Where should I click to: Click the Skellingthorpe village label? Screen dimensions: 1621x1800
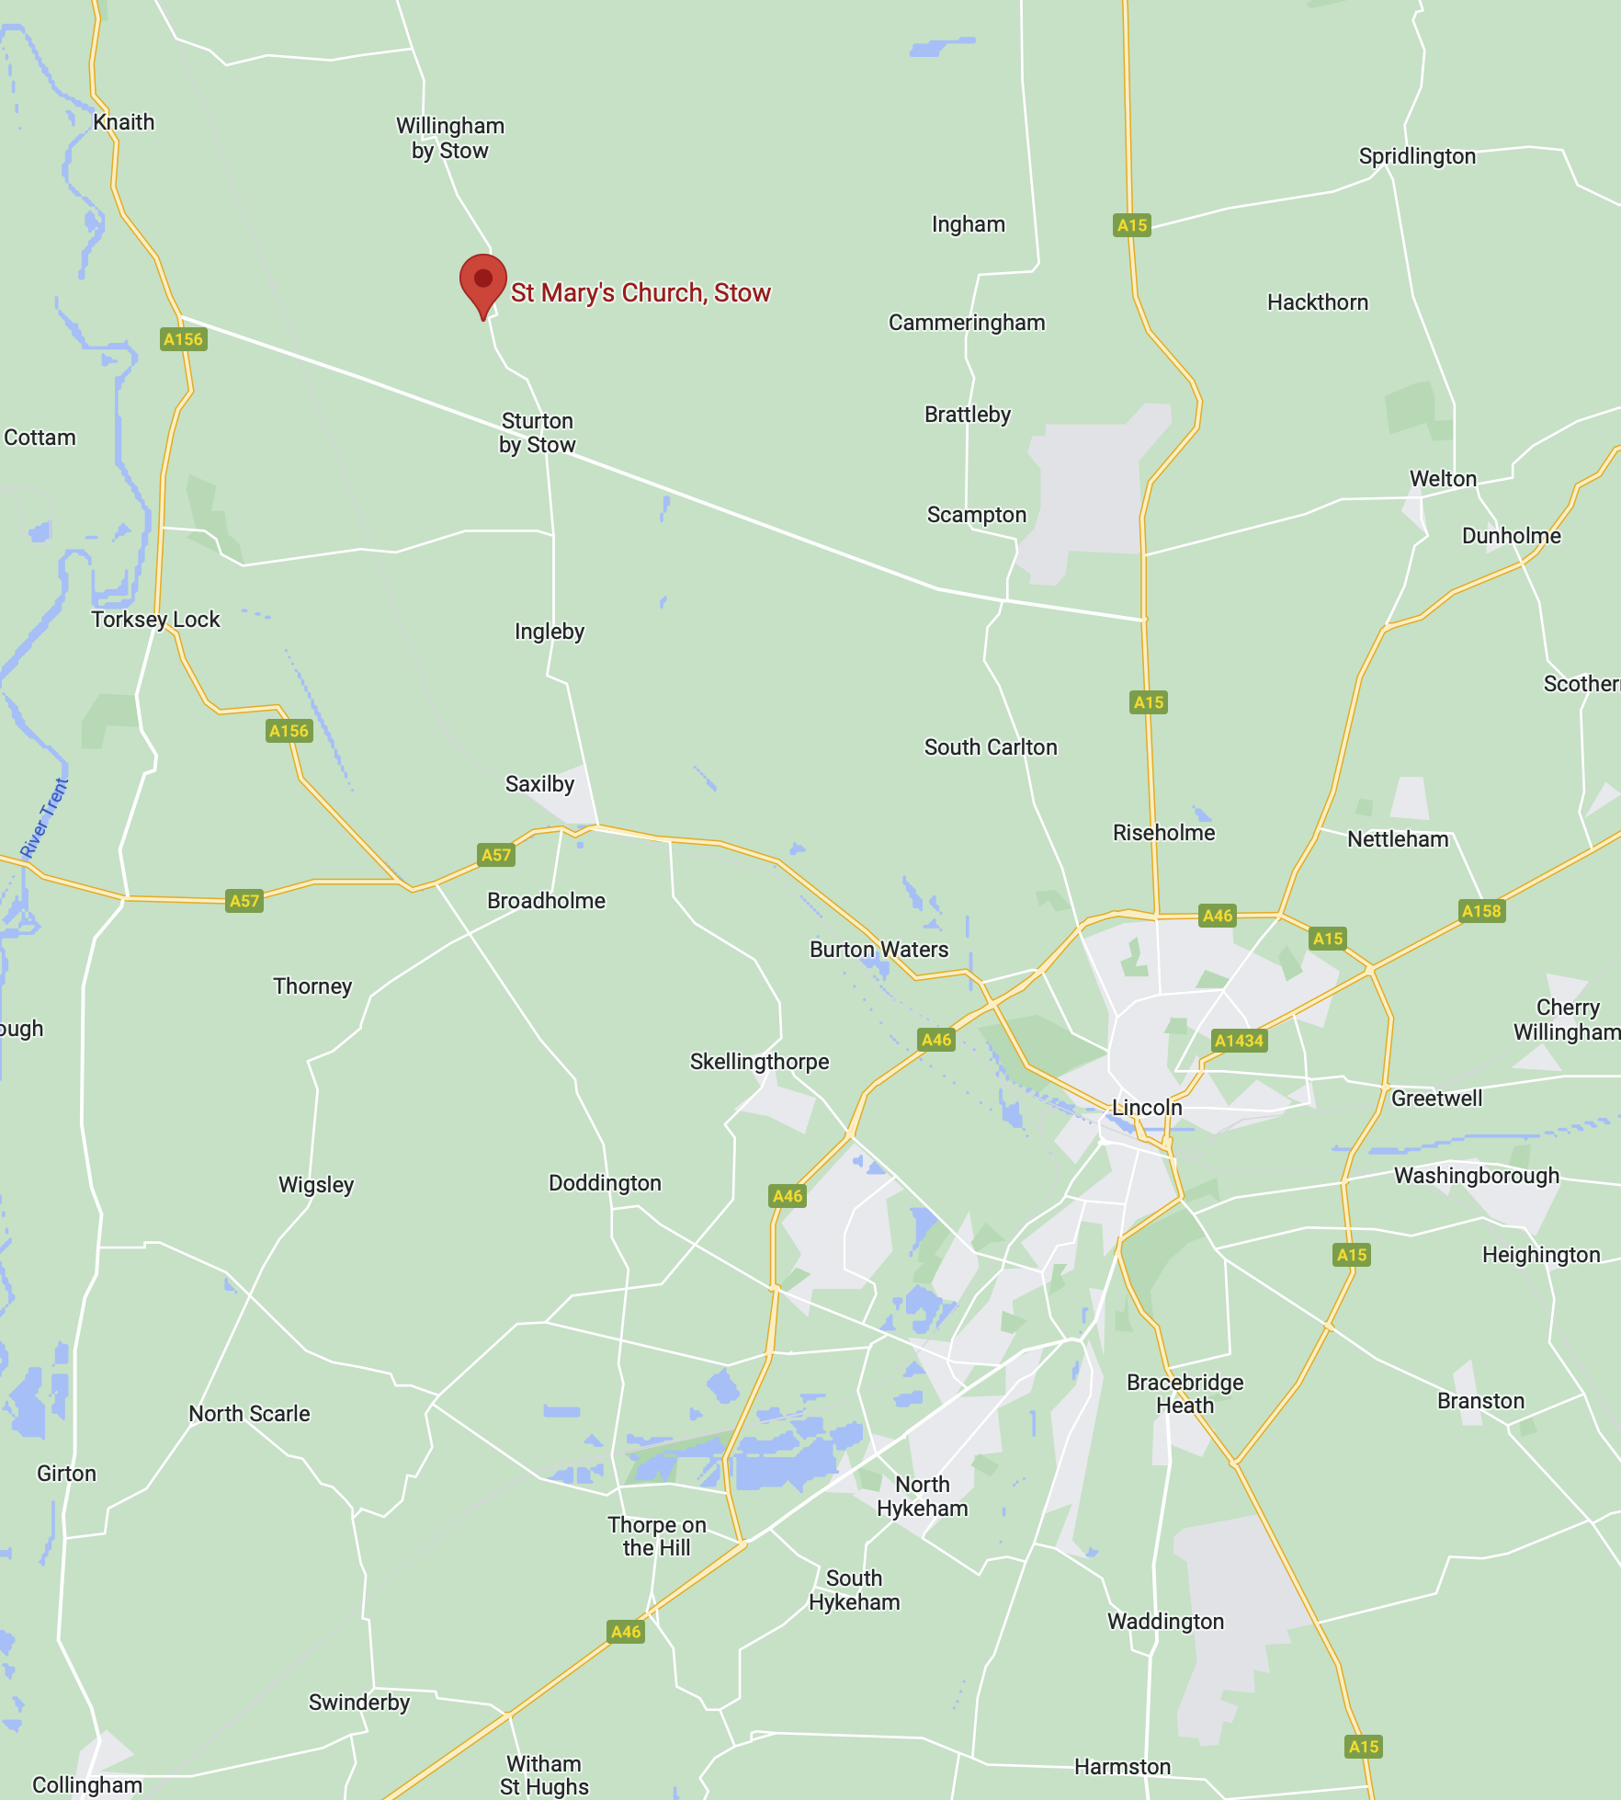[x=759, y=1062]
